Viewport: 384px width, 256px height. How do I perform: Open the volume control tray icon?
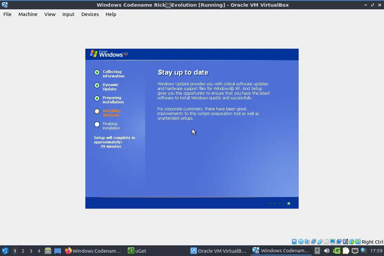[327, 251]
